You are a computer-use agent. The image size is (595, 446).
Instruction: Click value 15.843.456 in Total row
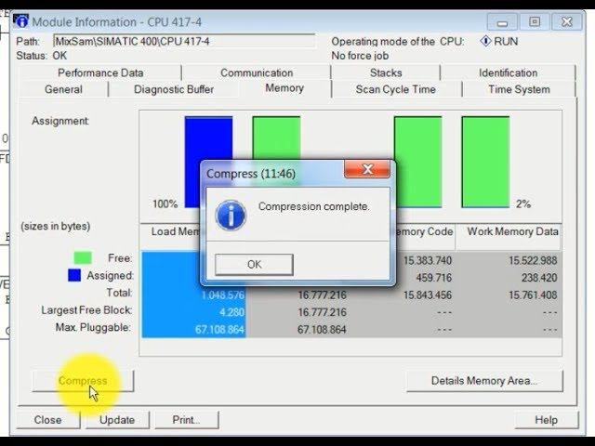(x=428, y=295)
